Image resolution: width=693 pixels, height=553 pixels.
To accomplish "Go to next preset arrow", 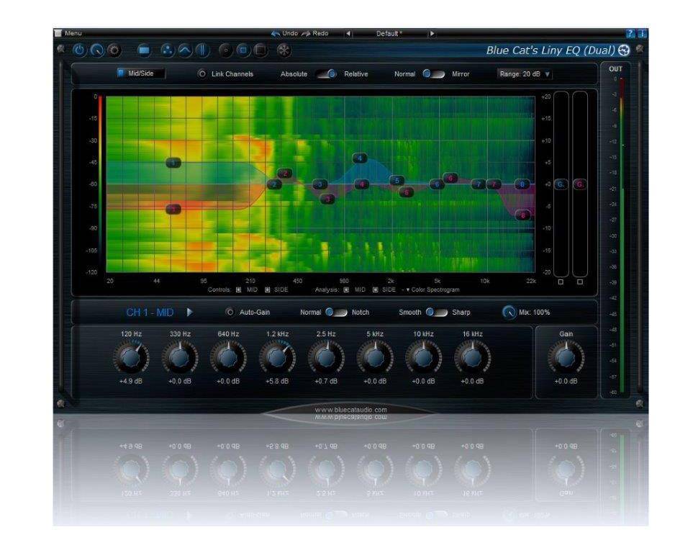I will coord(432,33).
